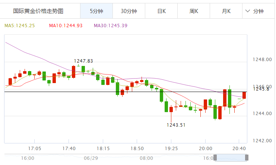Click the 1243.51 low price label
Image resolution: width=276 pixels, height=165 pixels.
click(x=176, y=125)
